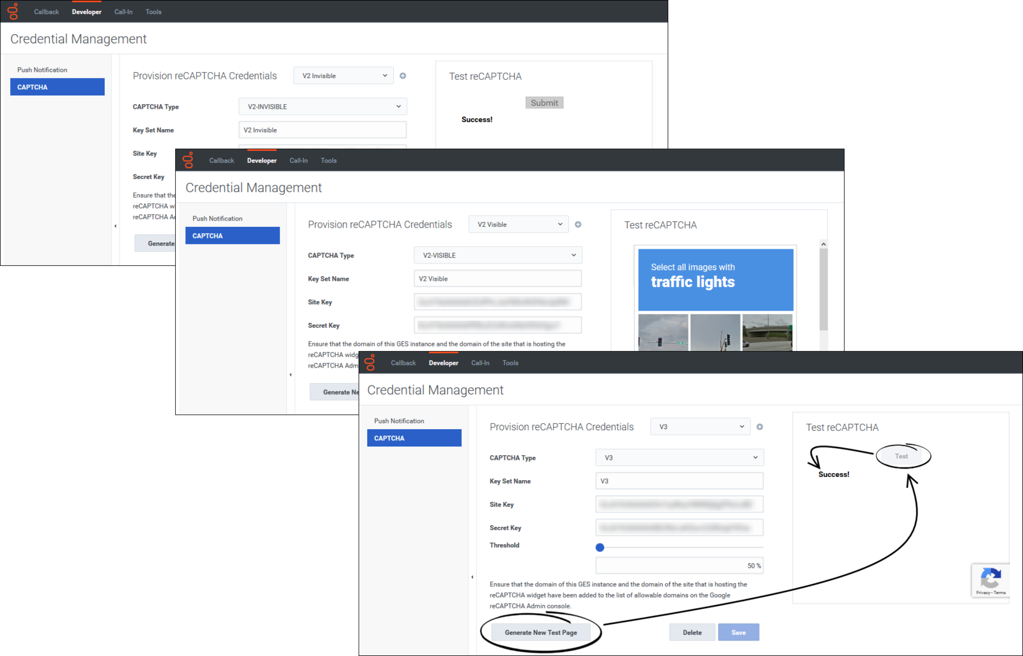Open the Call-In tab in the V3 window

tap(480, 363)
